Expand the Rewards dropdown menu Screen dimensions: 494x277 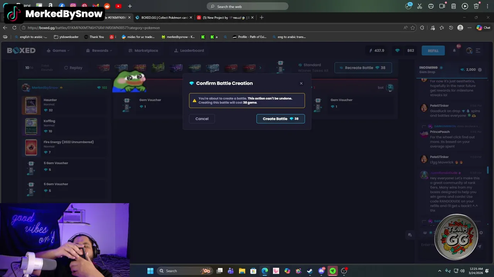tap(99, 50)
